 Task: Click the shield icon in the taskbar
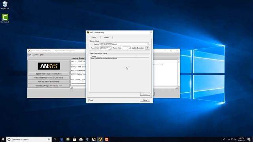[x=87, y=139]
